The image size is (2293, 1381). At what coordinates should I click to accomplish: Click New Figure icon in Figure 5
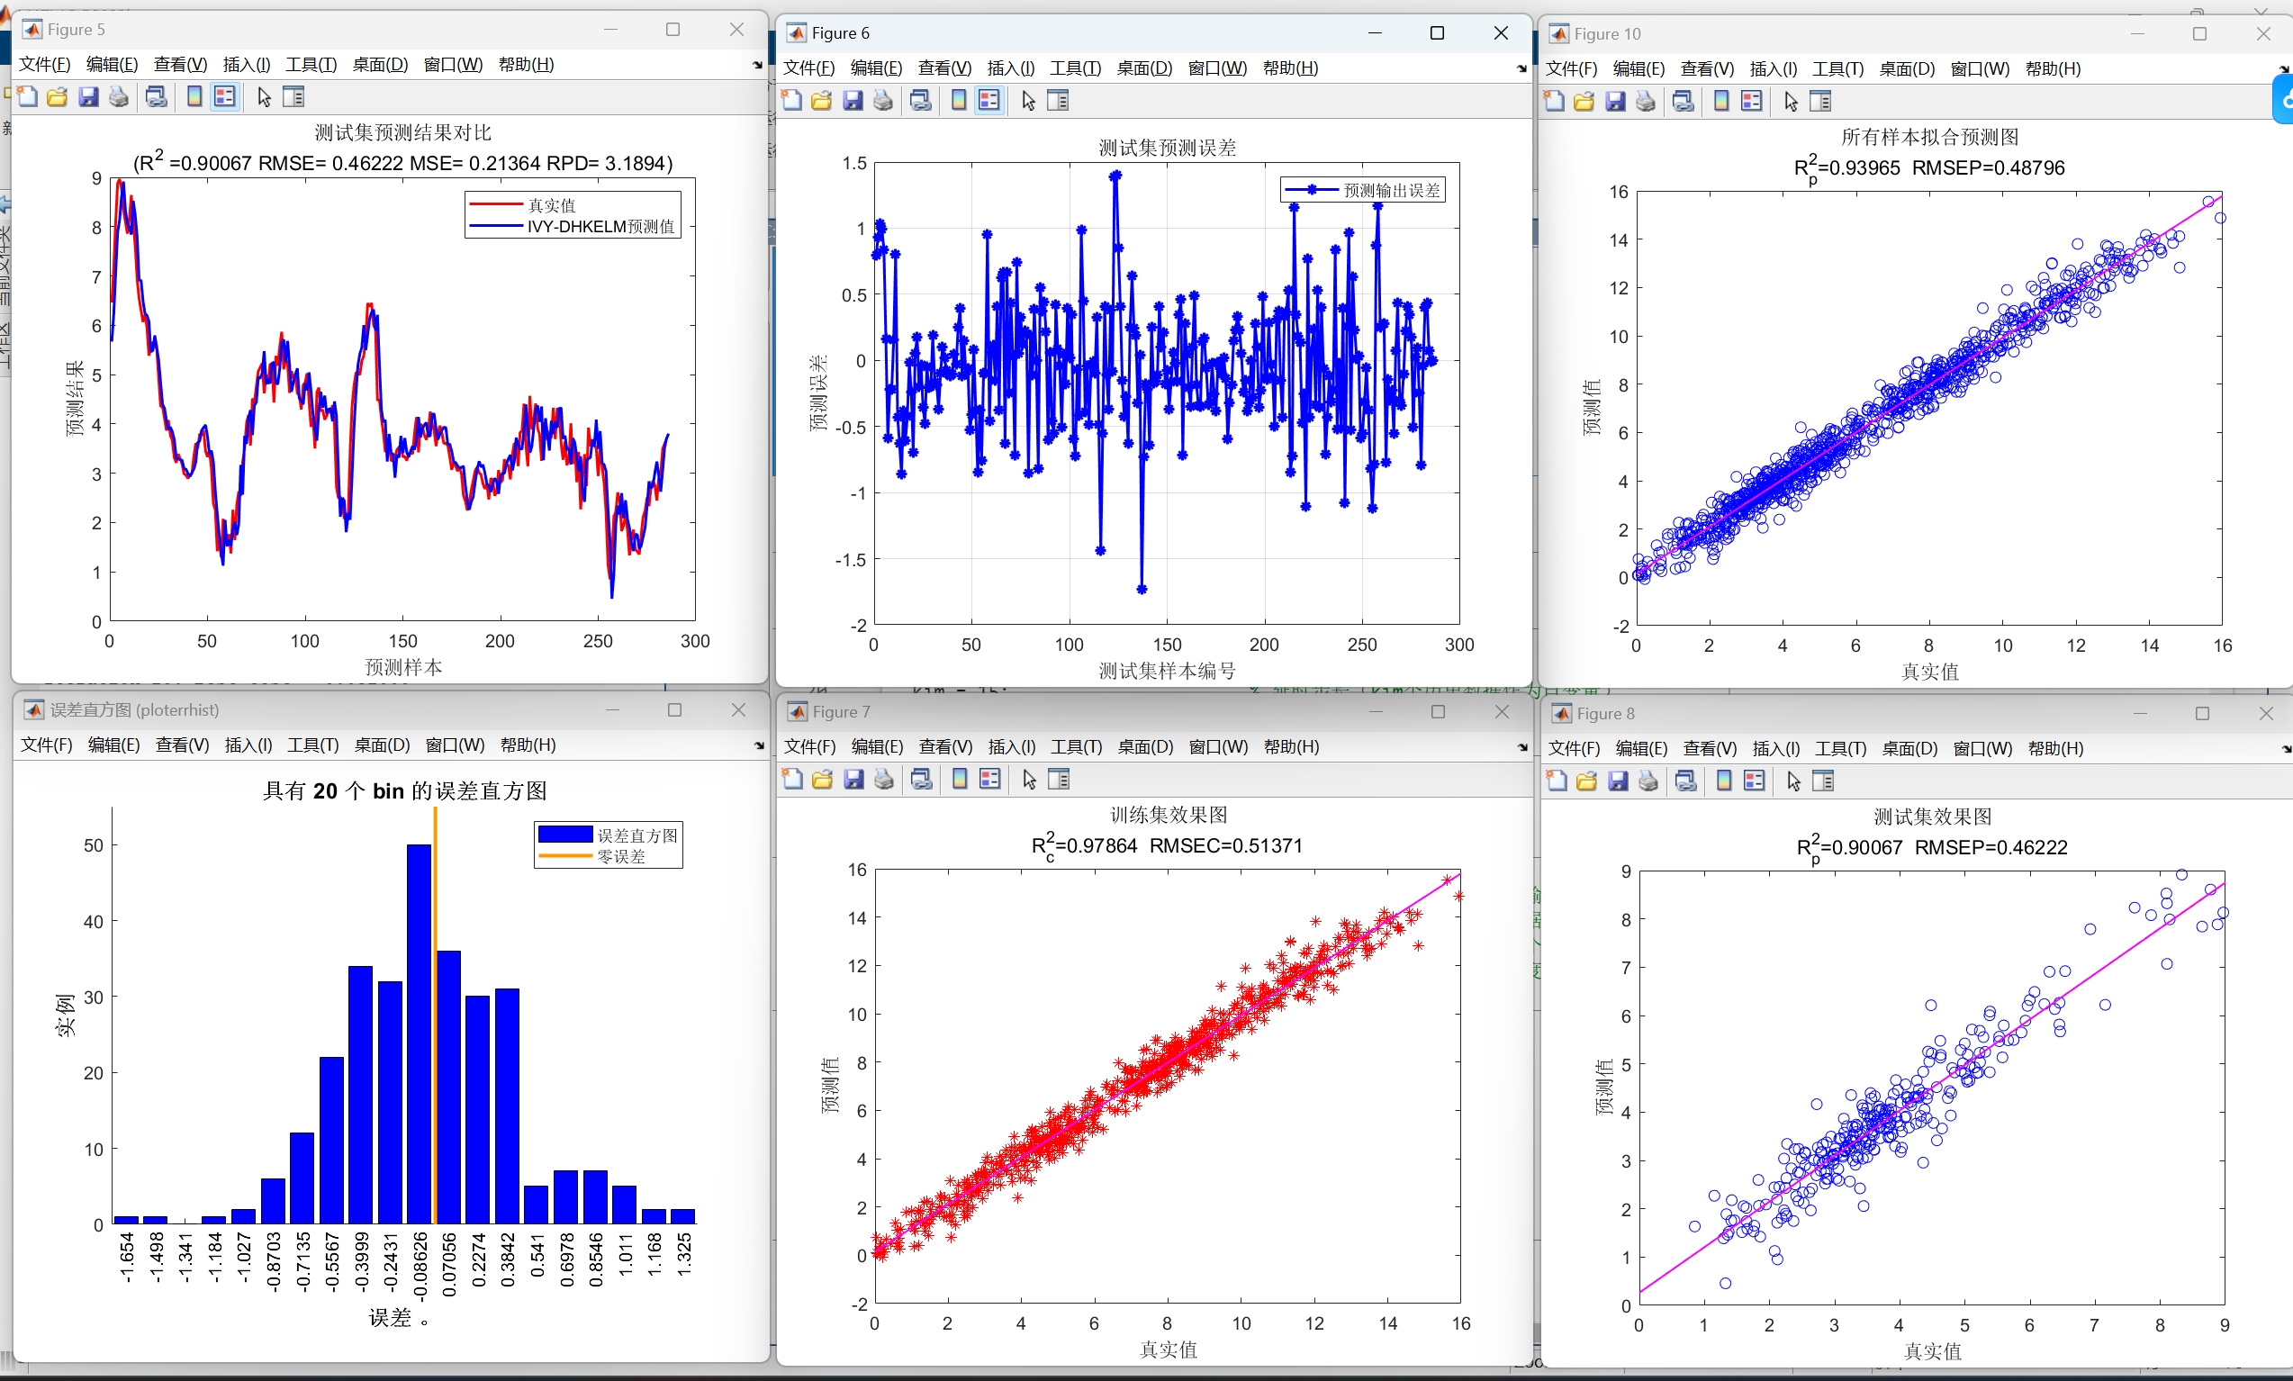click(x=28, y=97)
